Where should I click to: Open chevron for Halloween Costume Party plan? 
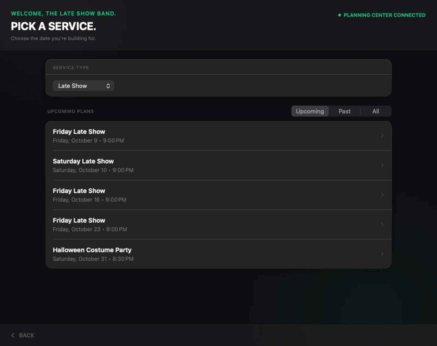pos(382,254)
